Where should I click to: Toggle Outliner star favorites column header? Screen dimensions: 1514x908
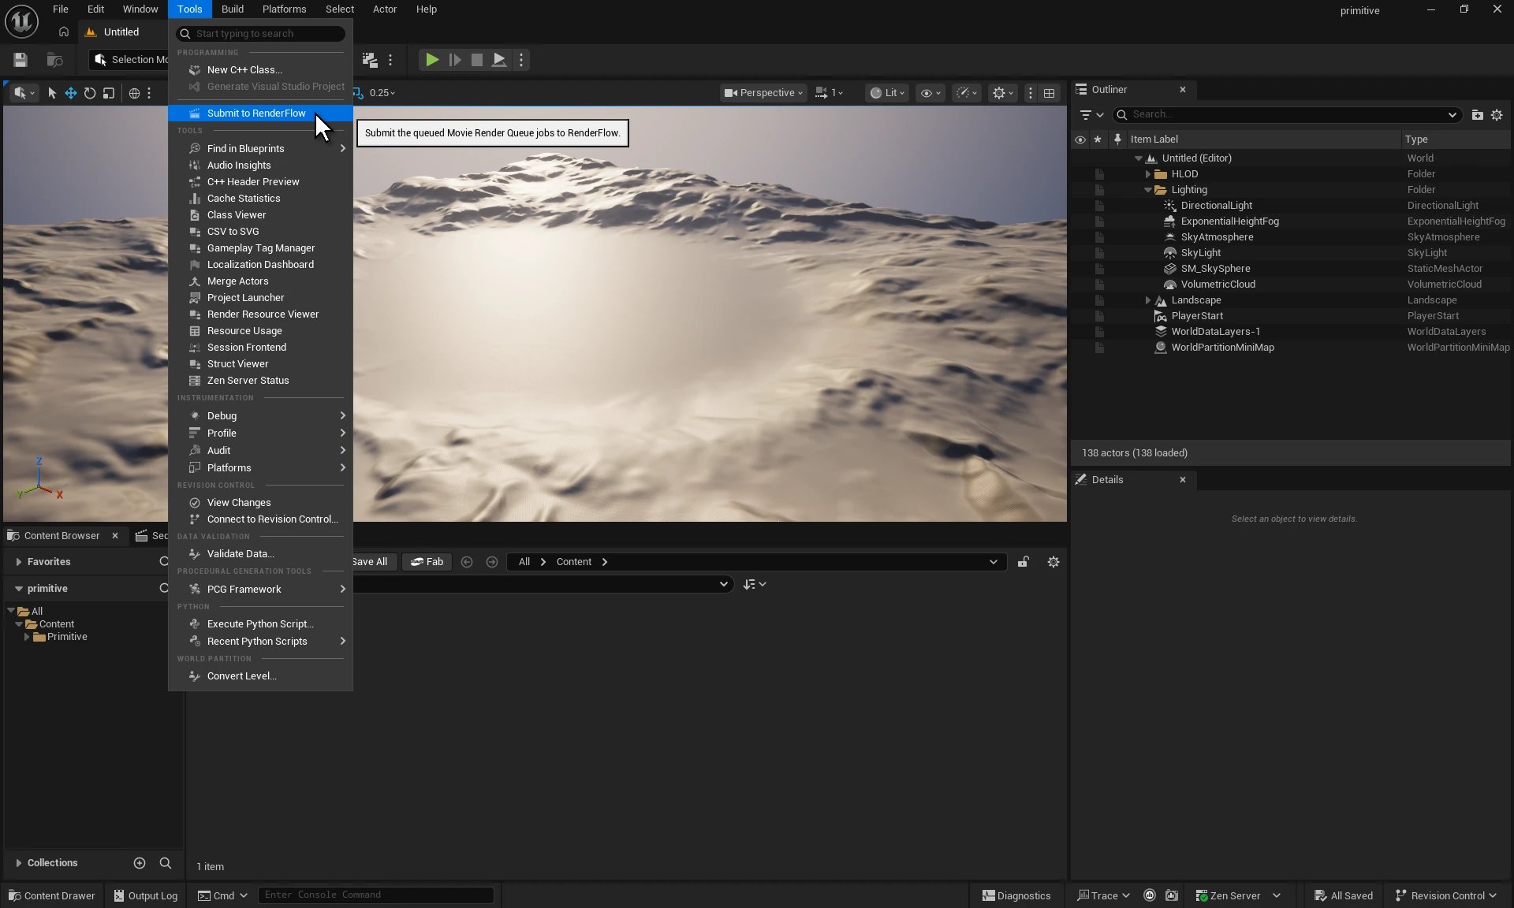click(x=1098, y=140)
